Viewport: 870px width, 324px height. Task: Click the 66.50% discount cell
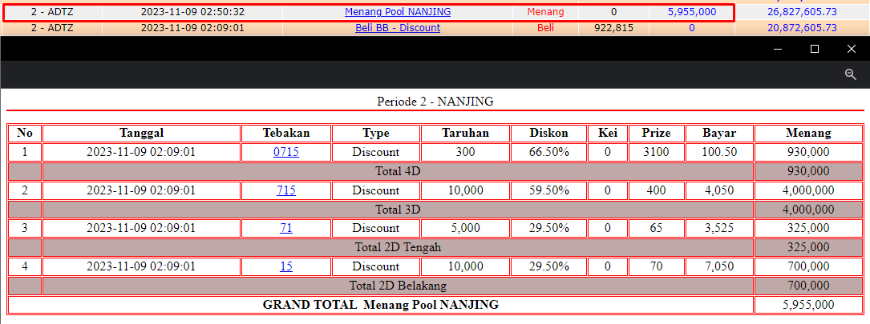[548, 152]
